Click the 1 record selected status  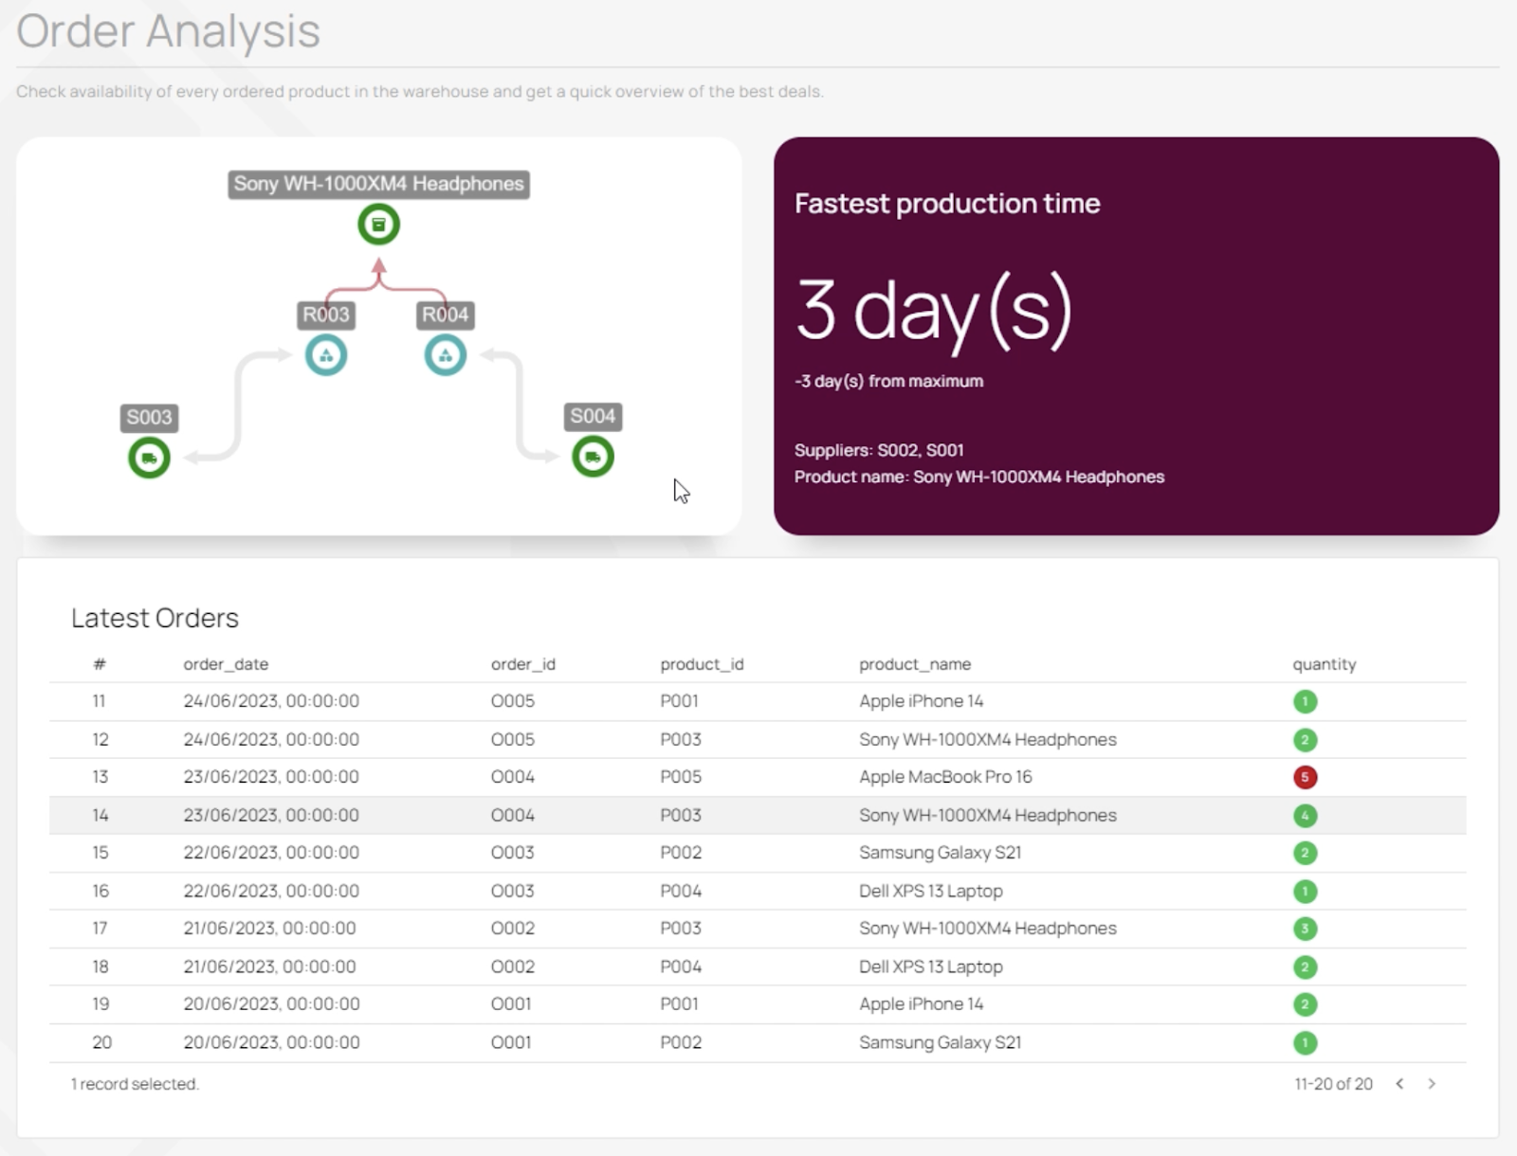[135, 1084]
